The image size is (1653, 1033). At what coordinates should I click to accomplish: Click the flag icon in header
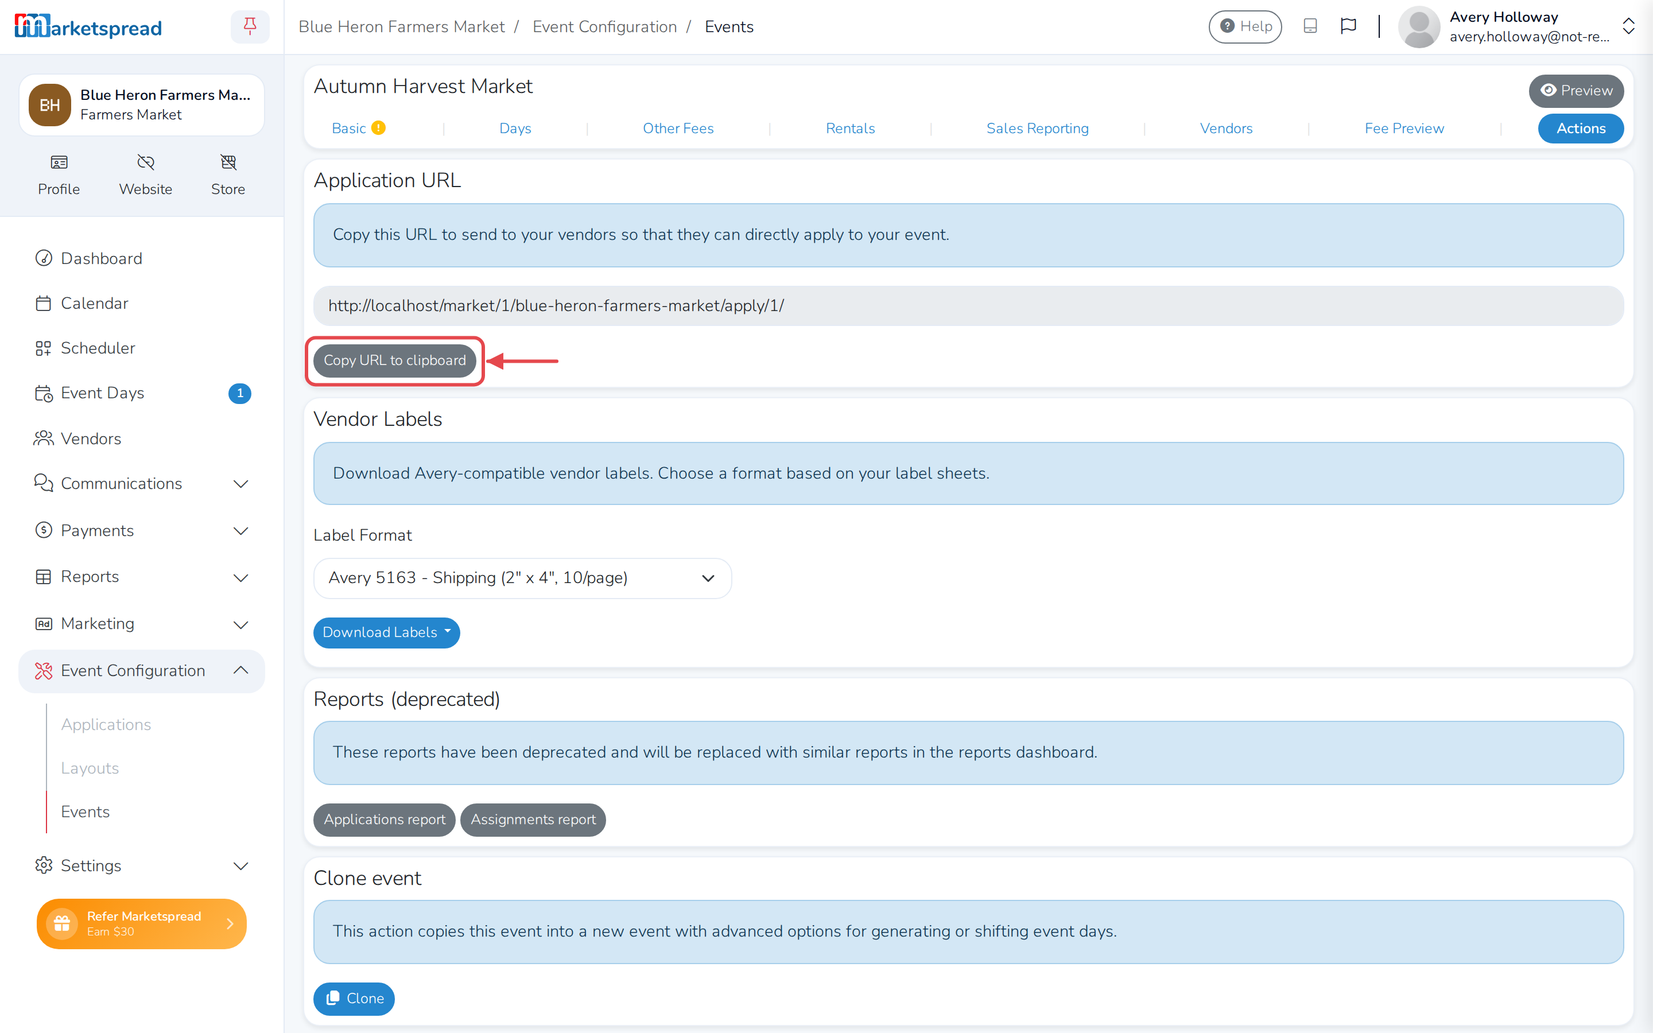pyautogui.click(x=1348, y=26)
